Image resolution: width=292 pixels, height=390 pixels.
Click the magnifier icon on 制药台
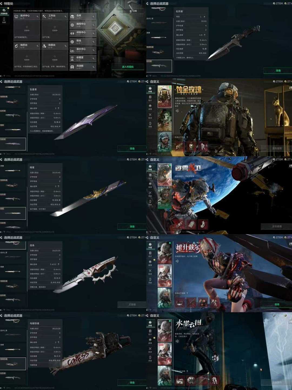37,46
